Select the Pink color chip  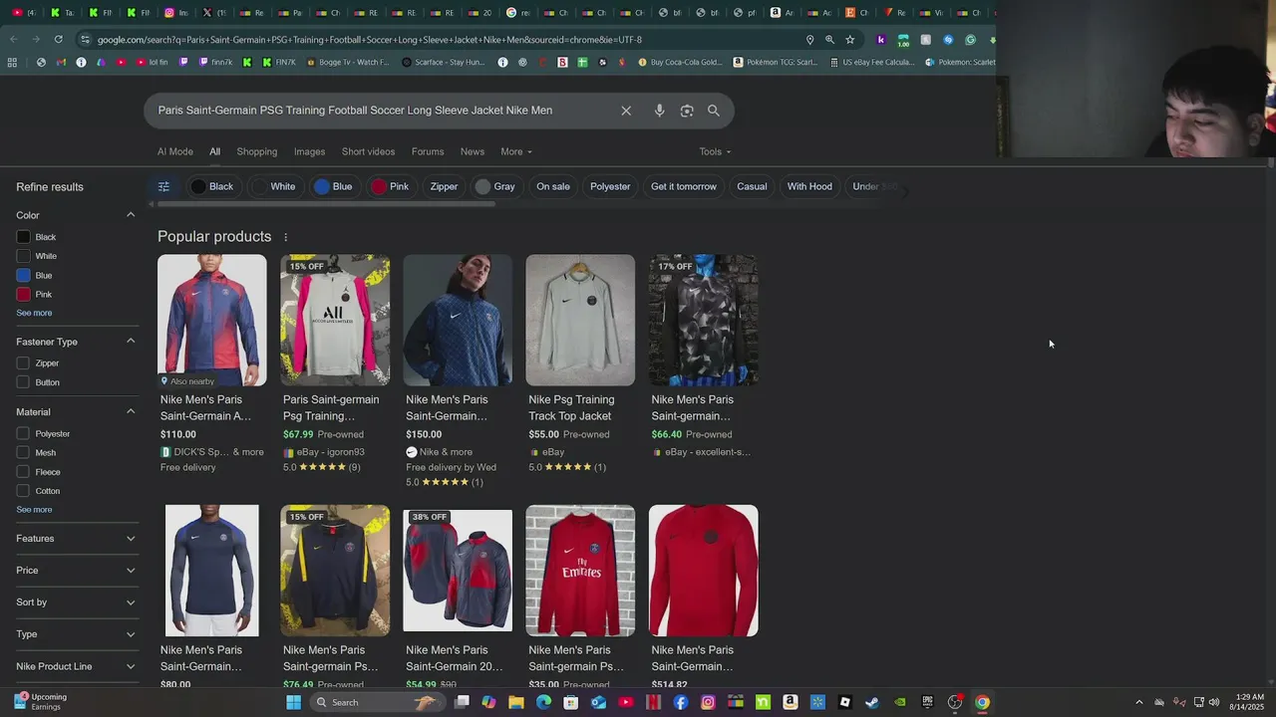(x=391, y=186)
